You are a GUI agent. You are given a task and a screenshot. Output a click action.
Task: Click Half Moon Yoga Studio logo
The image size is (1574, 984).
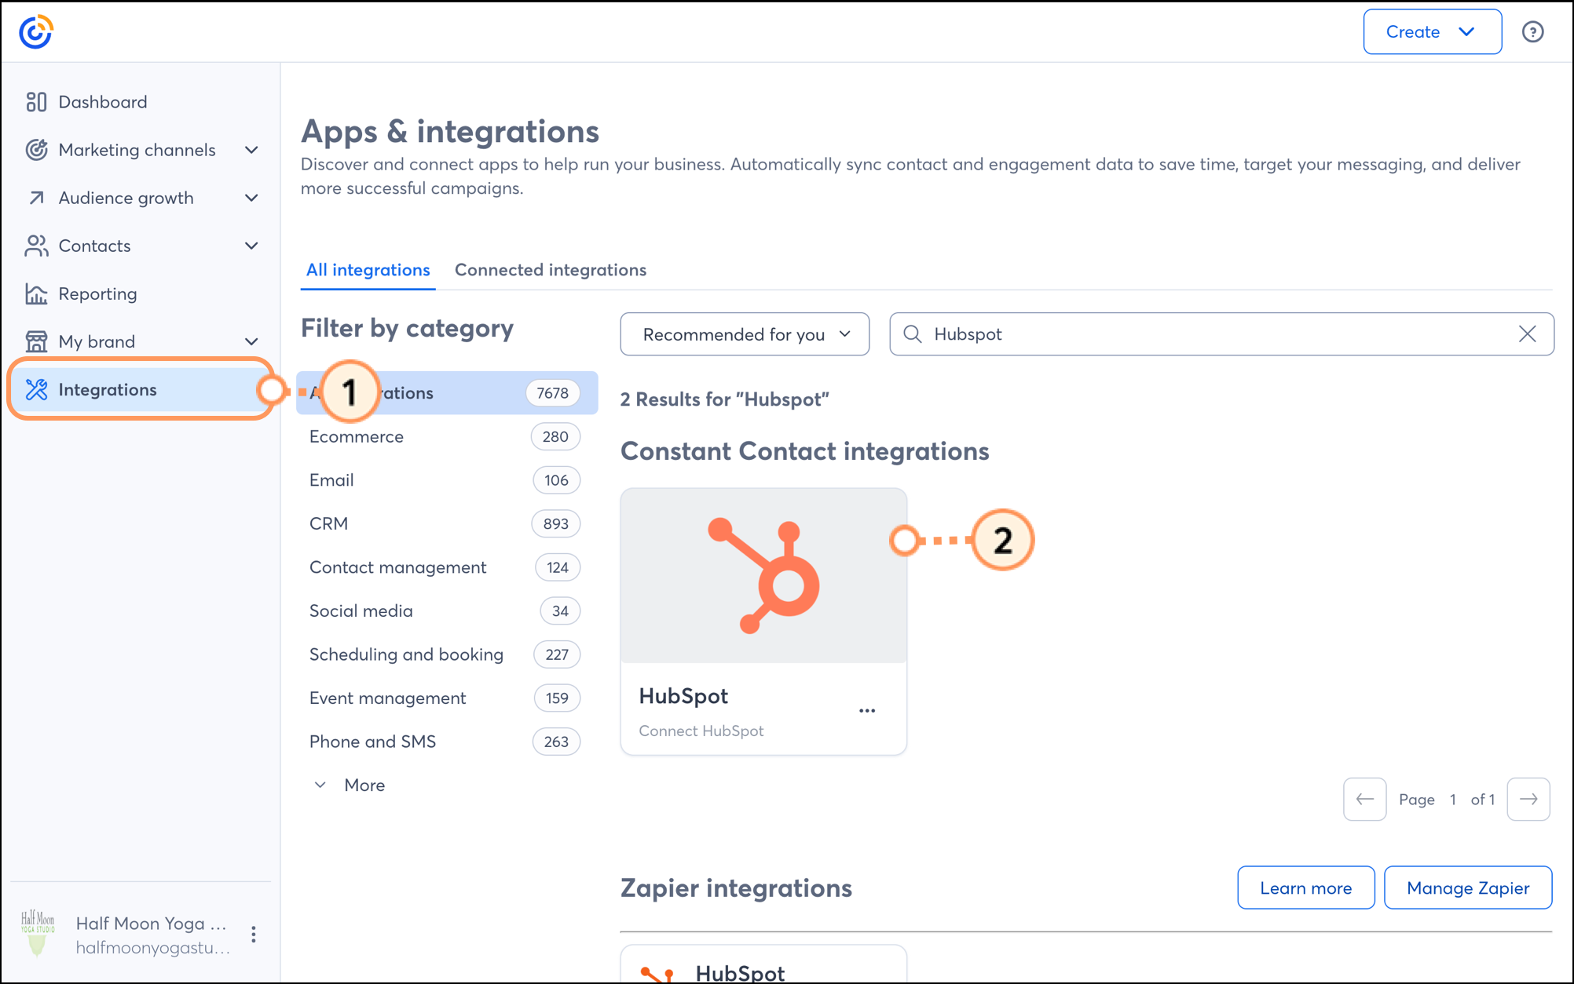37,933
